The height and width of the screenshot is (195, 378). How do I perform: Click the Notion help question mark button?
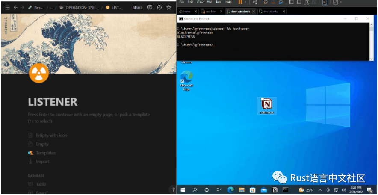(173, 189)
